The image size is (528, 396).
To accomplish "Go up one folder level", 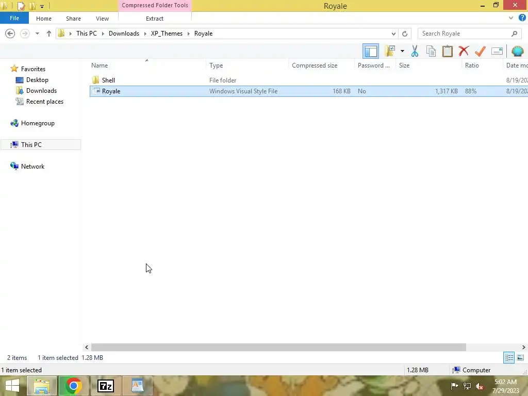I will pos(49,34).
